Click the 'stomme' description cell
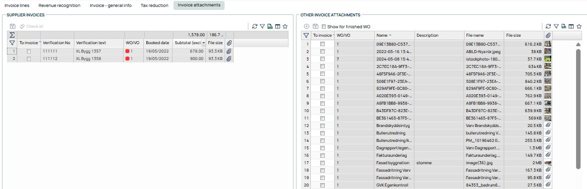The height and width of the screenshot is (189, 587). [439, 162]
